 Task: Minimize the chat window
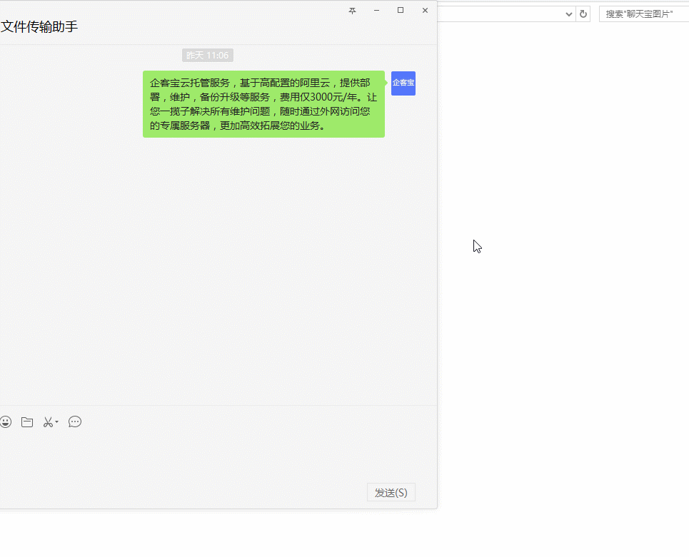click(376, 10)
